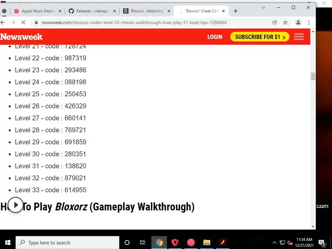The width and height of the screenshot is (332, 249).
Task: Open the network tray icon
Action: point(282,243)
